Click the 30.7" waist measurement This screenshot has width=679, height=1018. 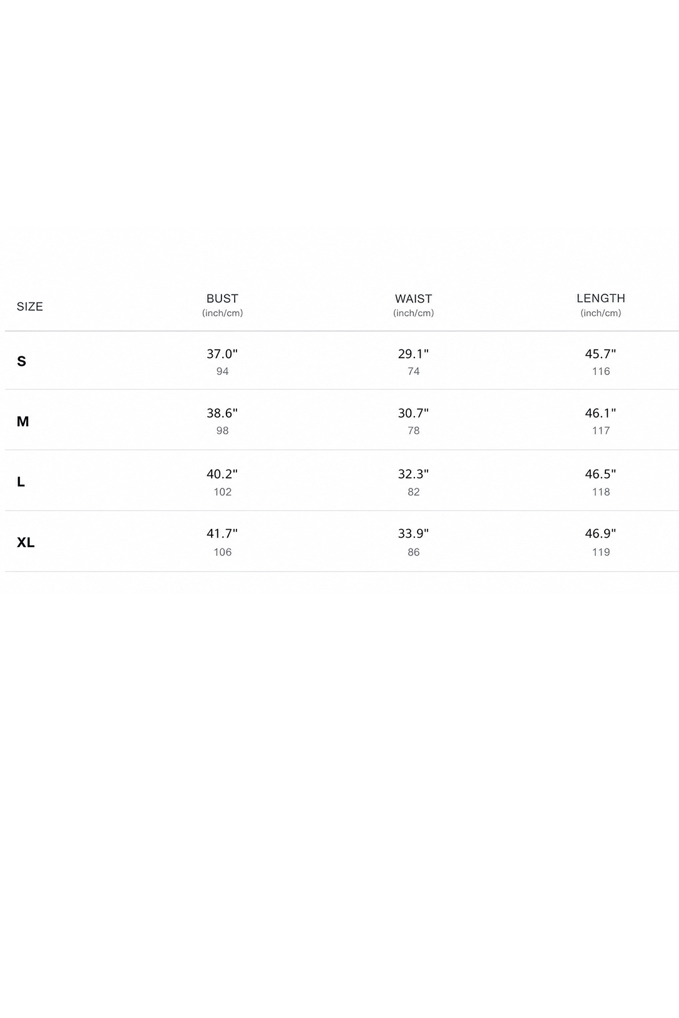tap(413, 413)
